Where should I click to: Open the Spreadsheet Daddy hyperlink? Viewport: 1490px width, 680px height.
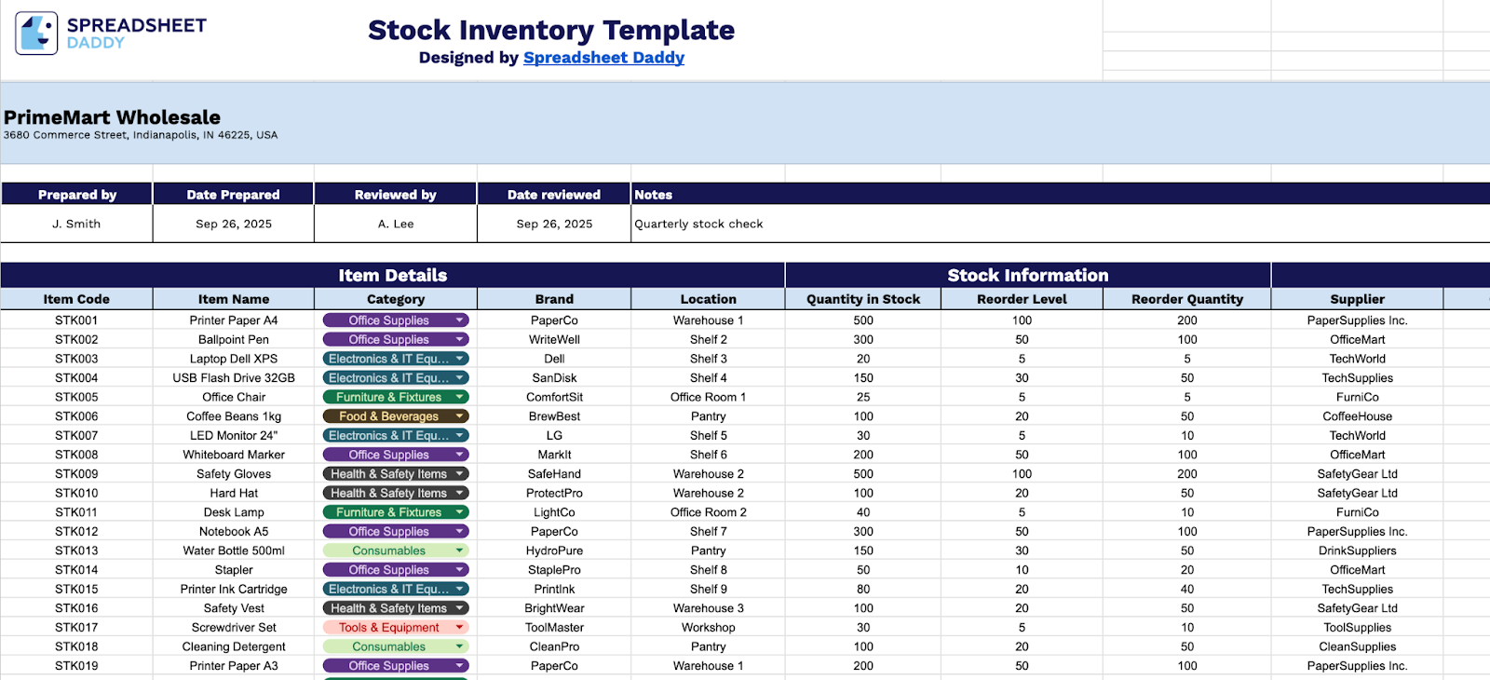(603, 57)
